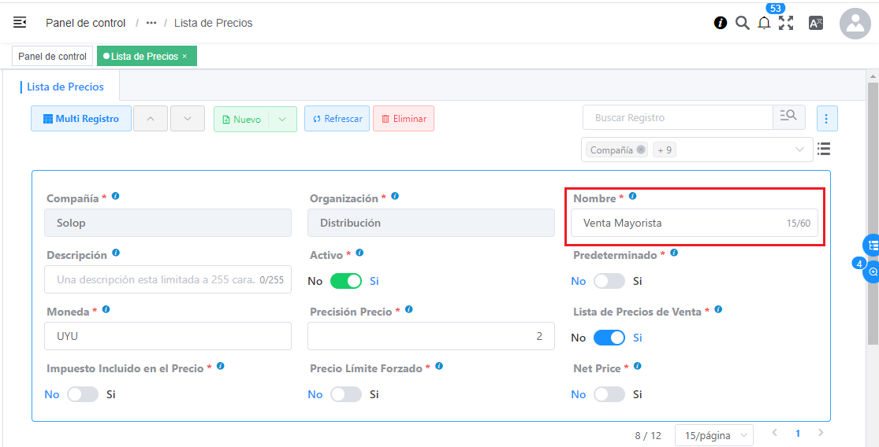Toggle Impuesto Incluido en el Precio switch
The image size is (879, 447).
[x=82, y=394]
